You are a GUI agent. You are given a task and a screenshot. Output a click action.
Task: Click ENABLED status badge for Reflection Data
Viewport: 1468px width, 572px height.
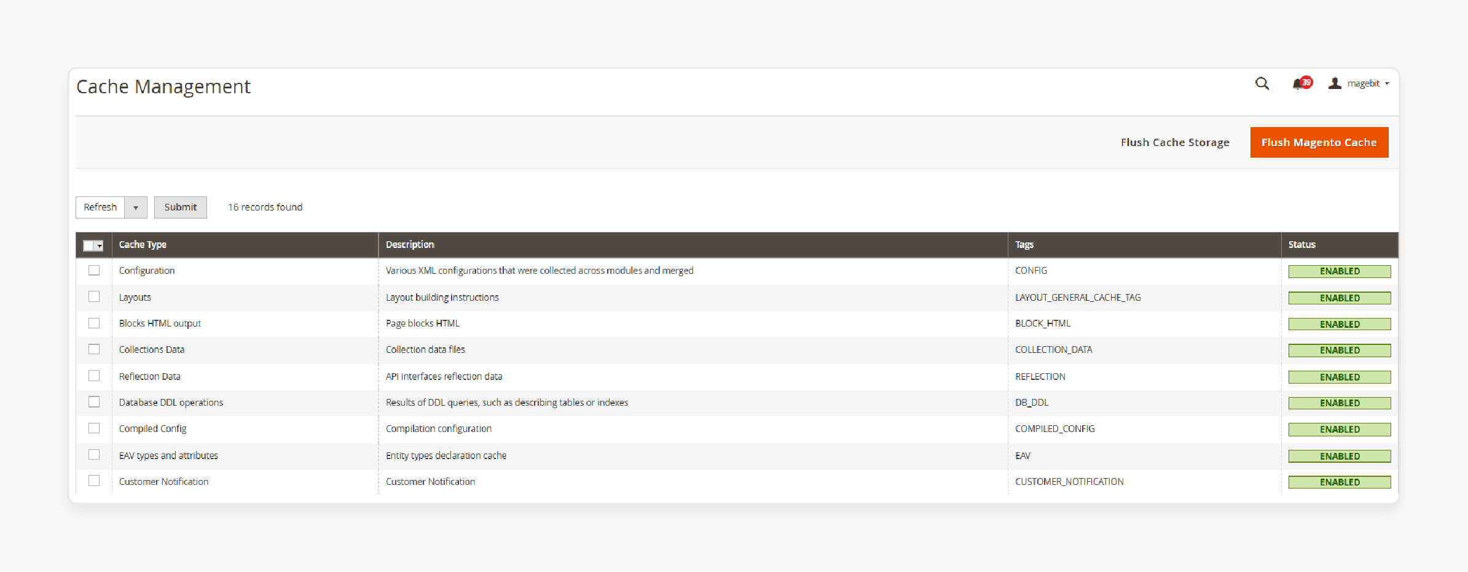(1340, 377)
